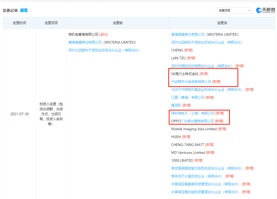
Task: Select the 1008 LIMITED entry
Action: [187, 160]
